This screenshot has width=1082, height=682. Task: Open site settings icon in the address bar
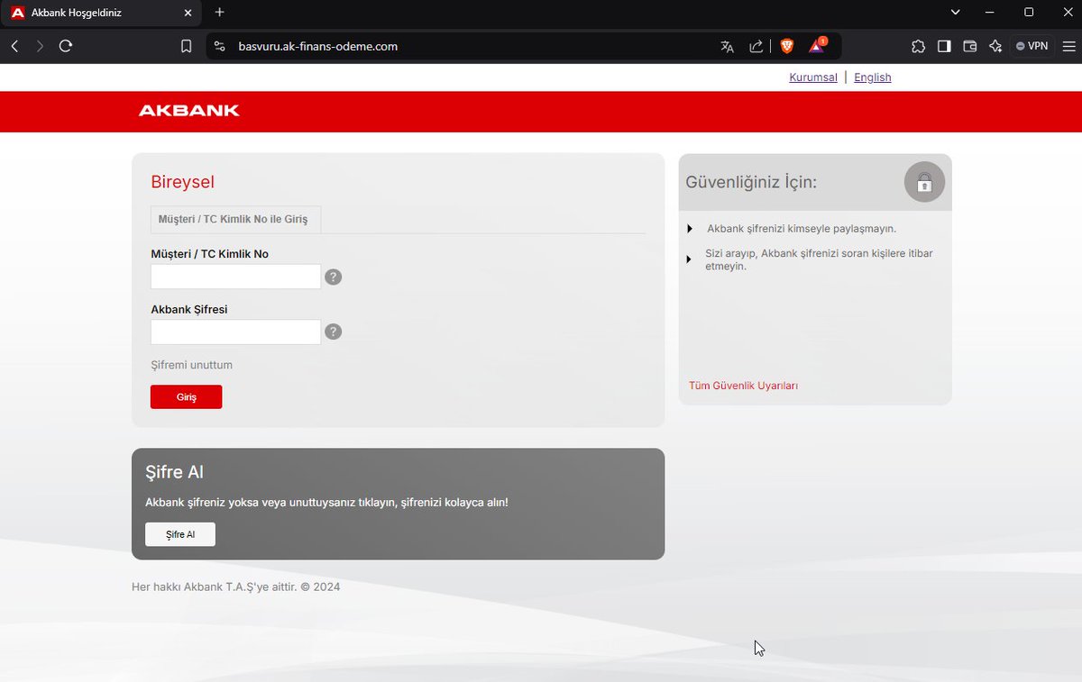pyautogui.click(x=219, y=46)
